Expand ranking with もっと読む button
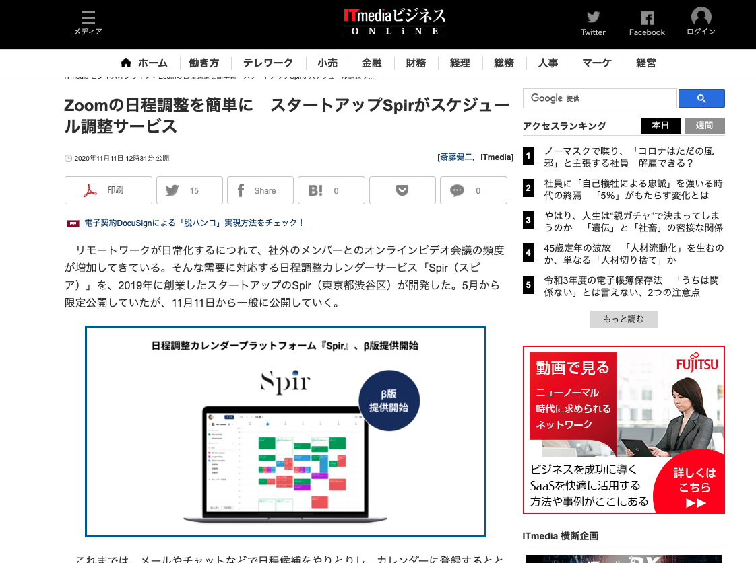Screen dimensions: 756x563 [x=623, y=319]
